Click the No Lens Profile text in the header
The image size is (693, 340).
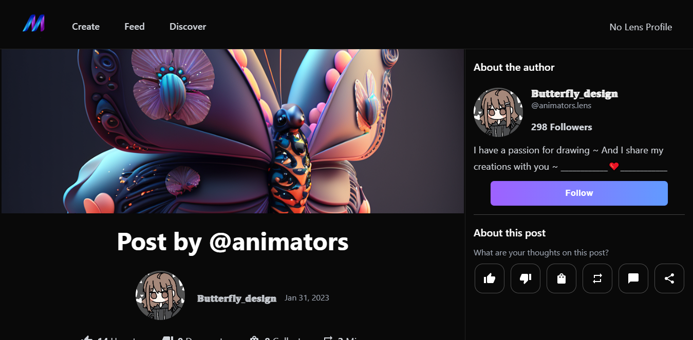coord(641,27)
